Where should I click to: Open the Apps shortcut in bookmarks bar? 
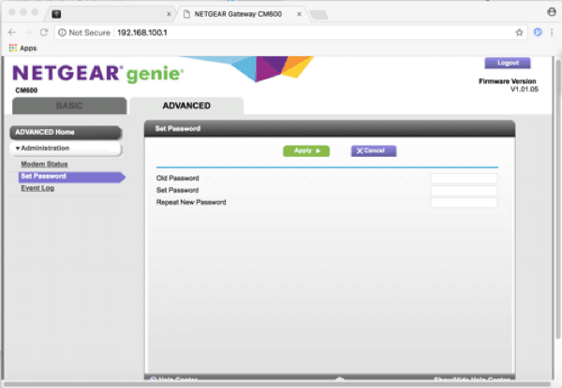pyautogui.click(x=22, y=48)
